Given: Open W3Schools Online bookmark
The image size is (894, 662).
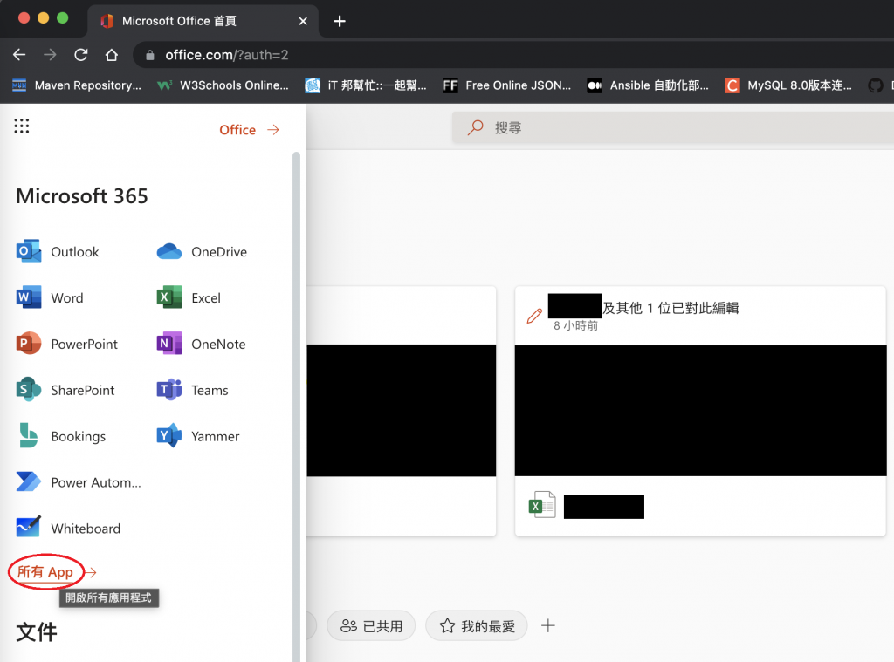Looking at the screenshot, I should coord(223,85).
